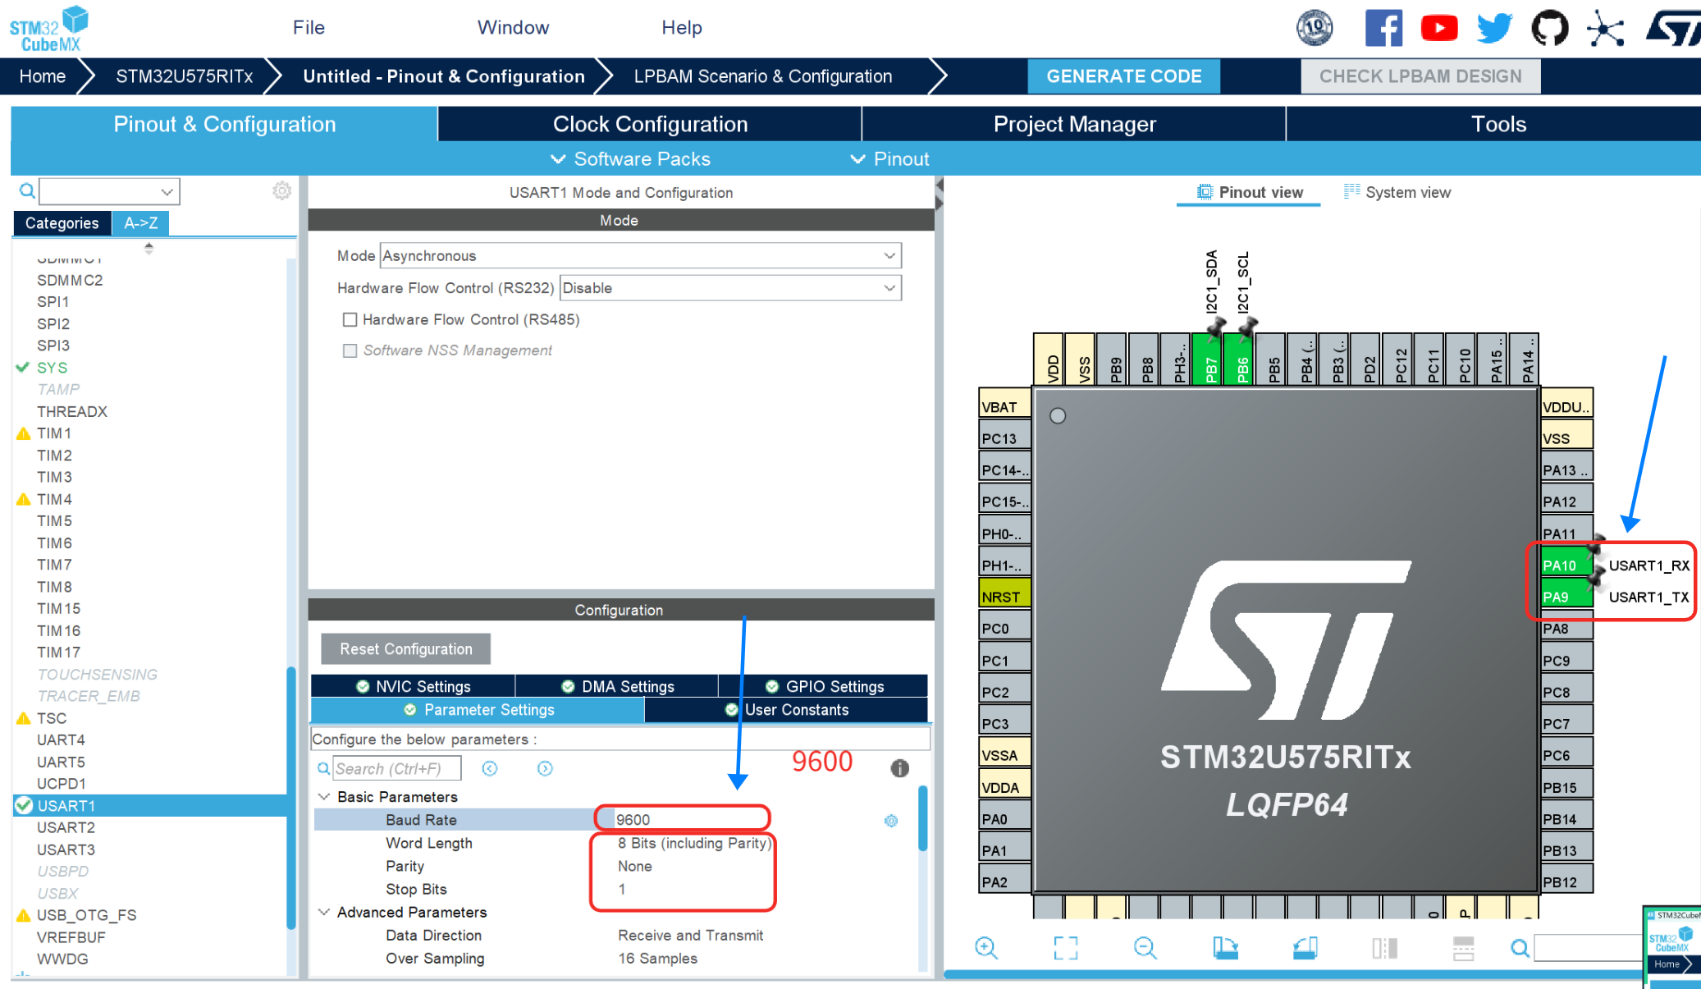Viewport: 1701px width, 989px height.
Task: Expand the Pinout dropdown menu
Action: (x=889, y=158)
